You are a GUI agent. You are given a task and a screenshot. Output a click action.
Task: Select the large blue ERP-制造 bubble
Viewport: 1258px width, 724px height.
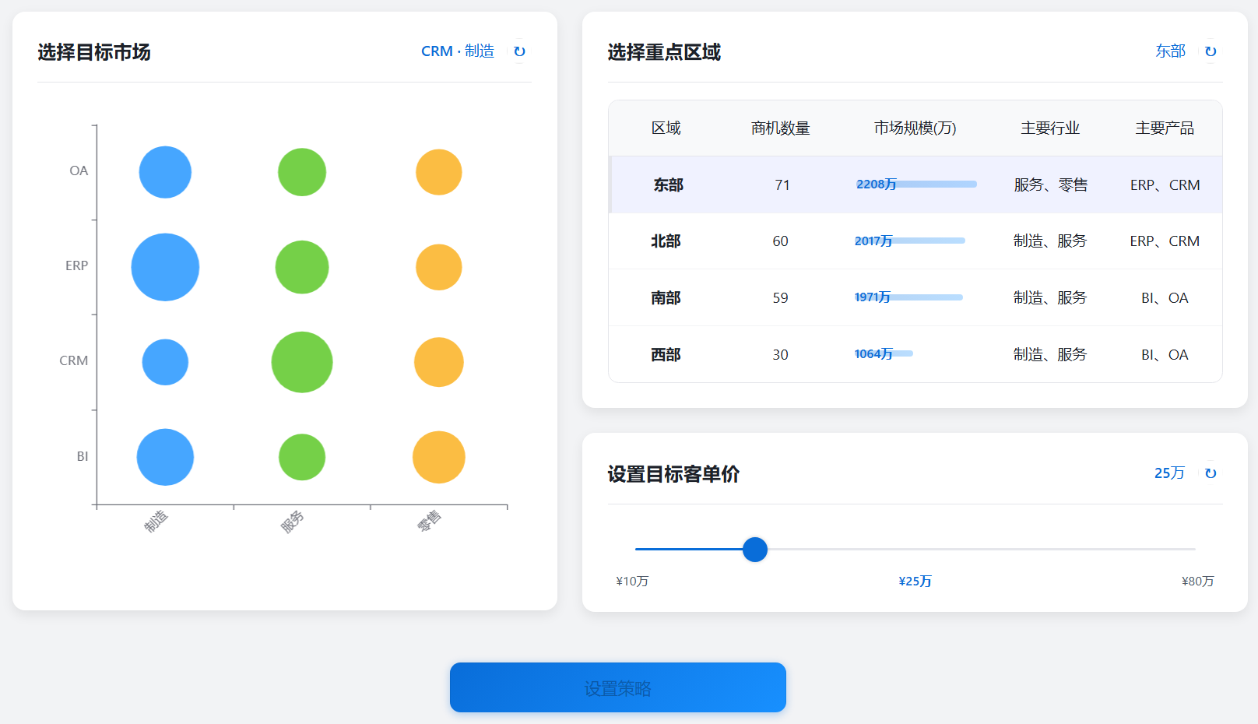[165, 267]
